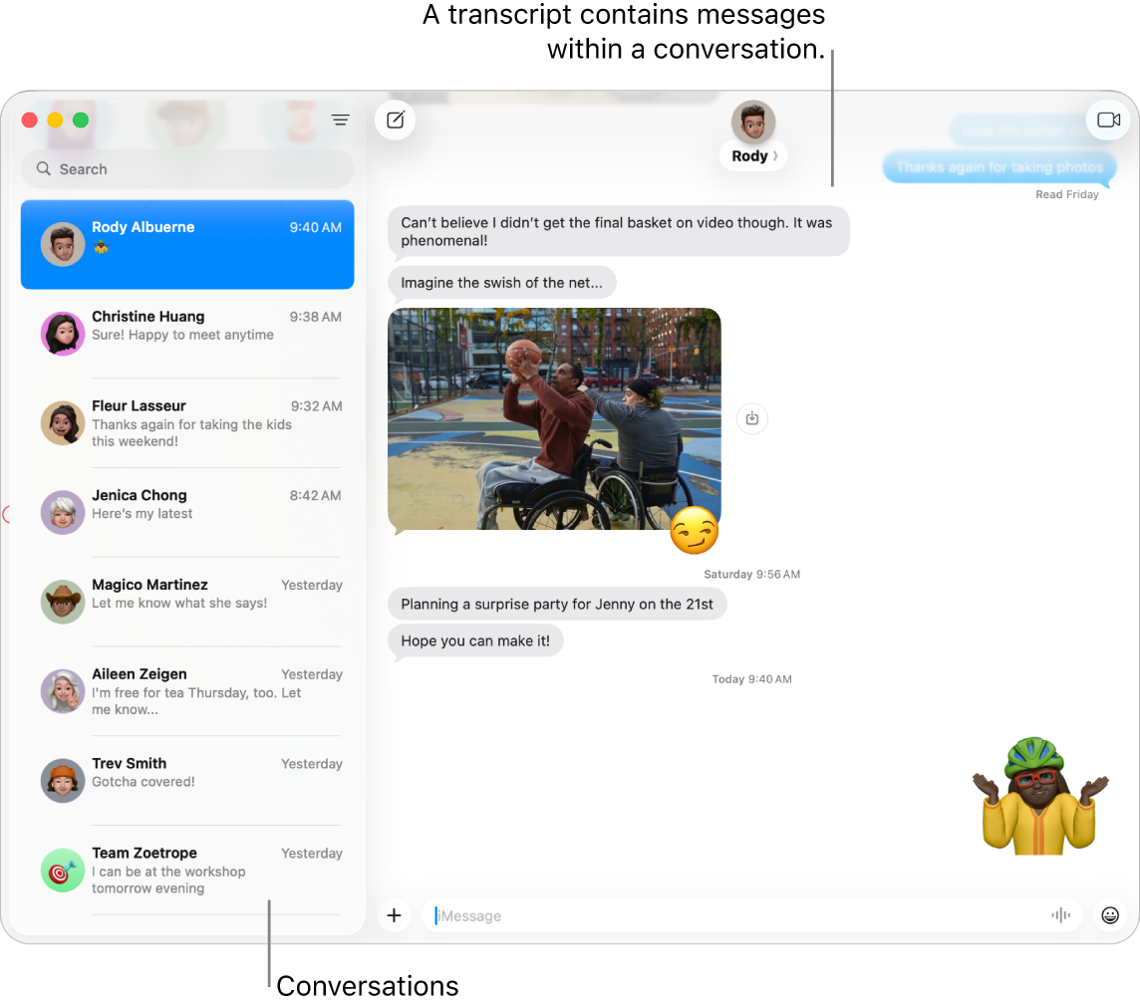This screenshot has height=1004, width=1140.
Task: Open the emoji picker
Action: [1110, 915]
